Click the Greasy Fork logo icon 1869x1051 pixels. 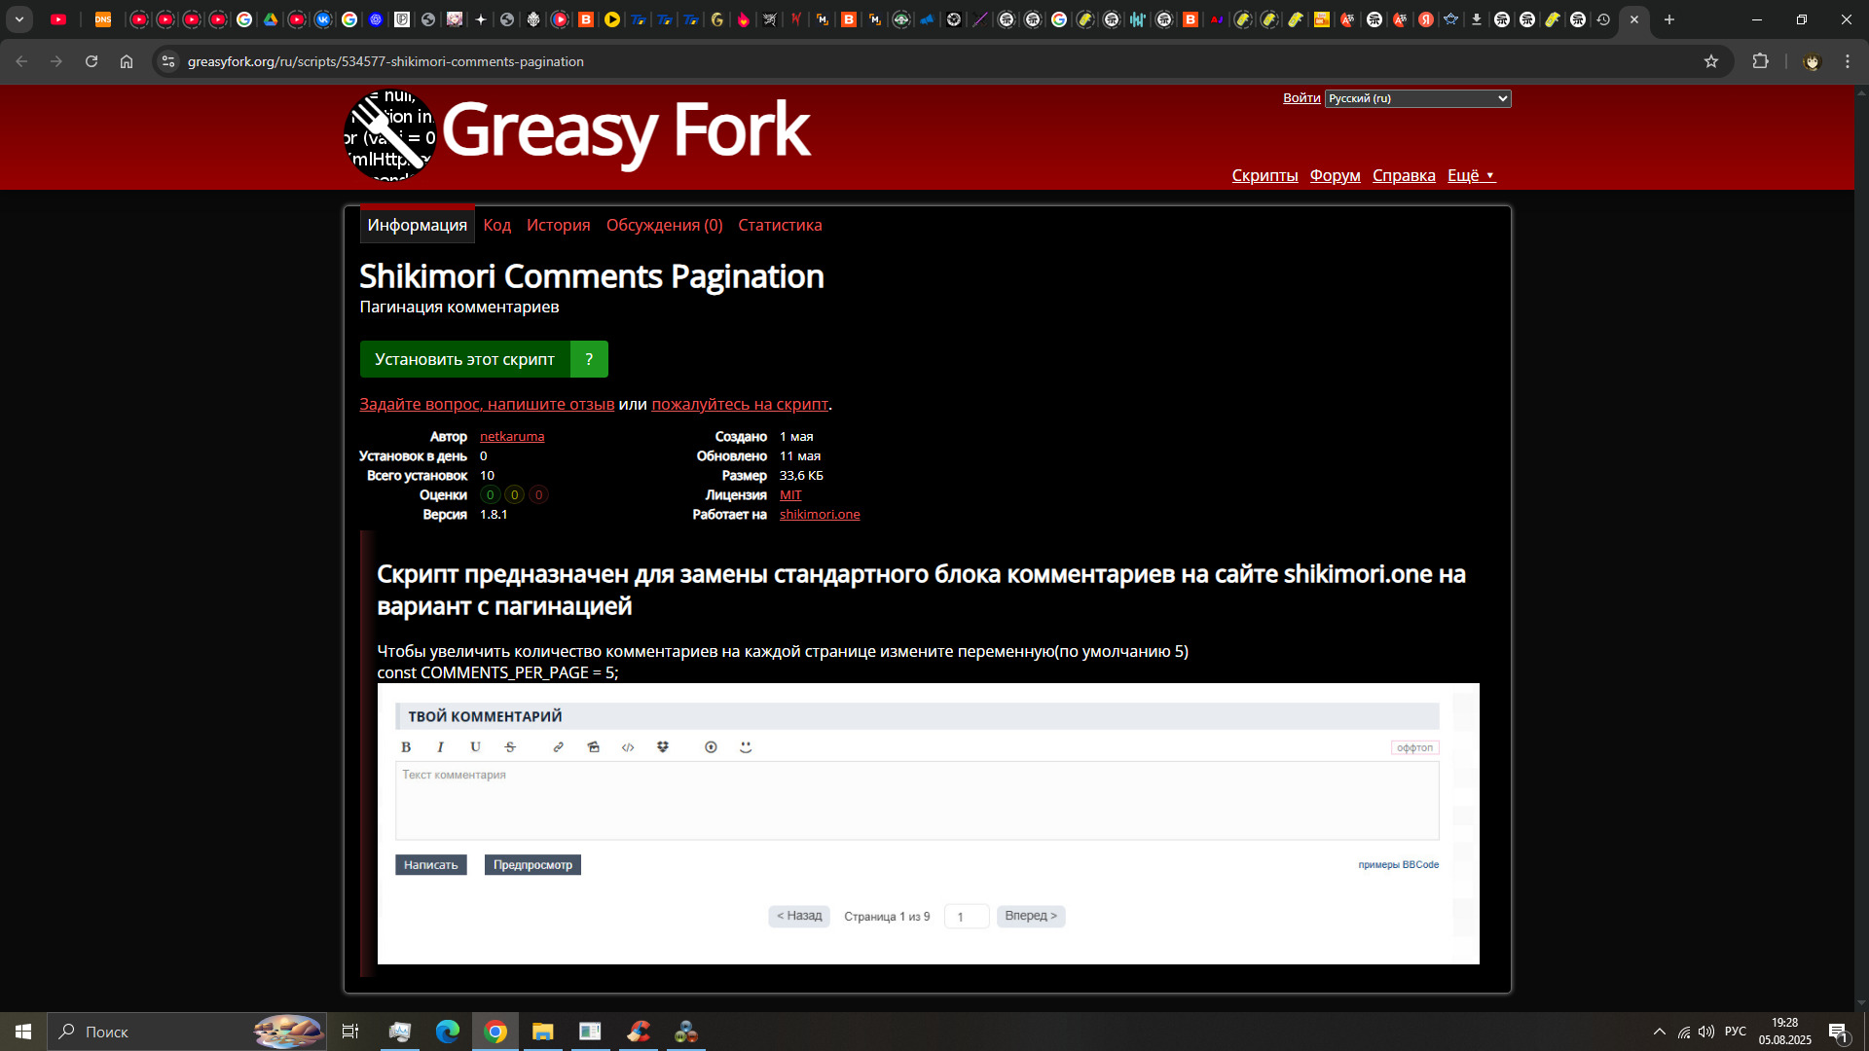coord(389,135)
